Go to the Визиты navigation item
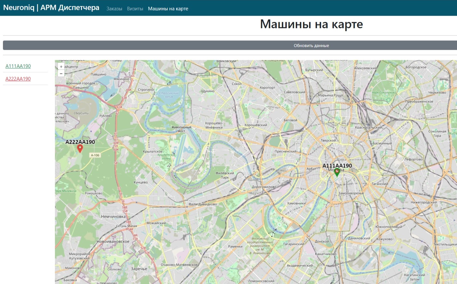 (x=135, y=9)
